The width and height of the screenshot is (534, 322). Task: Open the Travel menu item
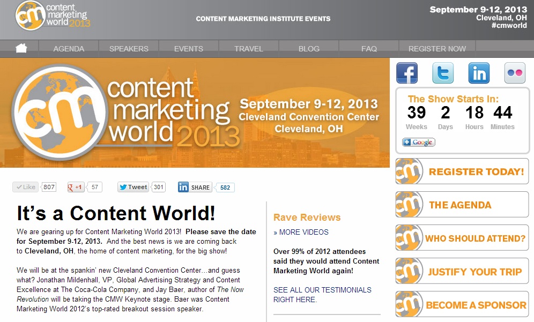249,49
